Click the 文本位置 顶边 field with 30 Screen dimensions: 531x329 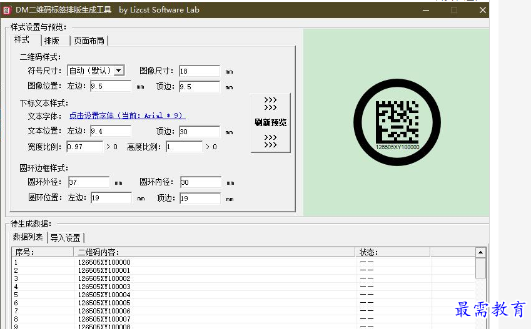click(200, 132)
